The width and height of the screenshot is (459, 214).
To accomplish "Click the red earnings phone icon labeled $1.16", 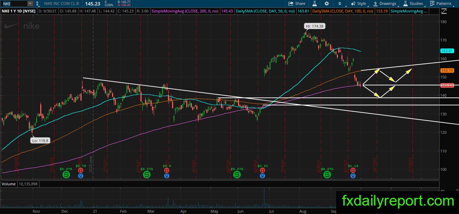I will (353, 170).
